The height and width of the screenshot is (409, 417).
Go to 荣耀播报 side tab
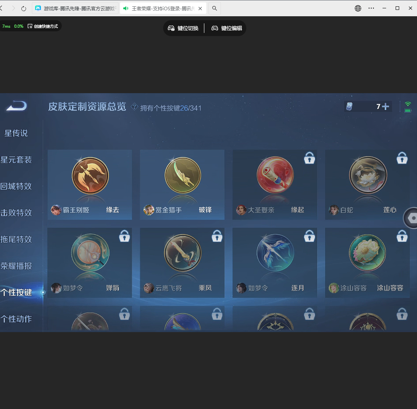(16, 266)
